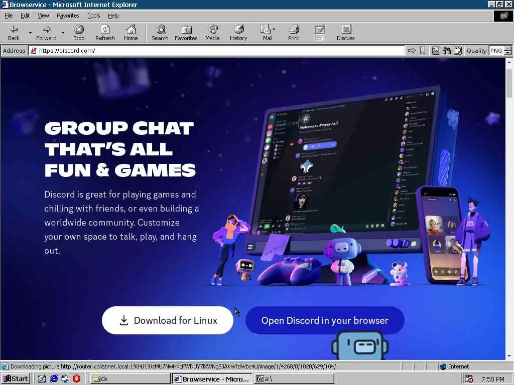Click the Mail toolbar button
Screen dimensions: 514x385
coord(267,33)
